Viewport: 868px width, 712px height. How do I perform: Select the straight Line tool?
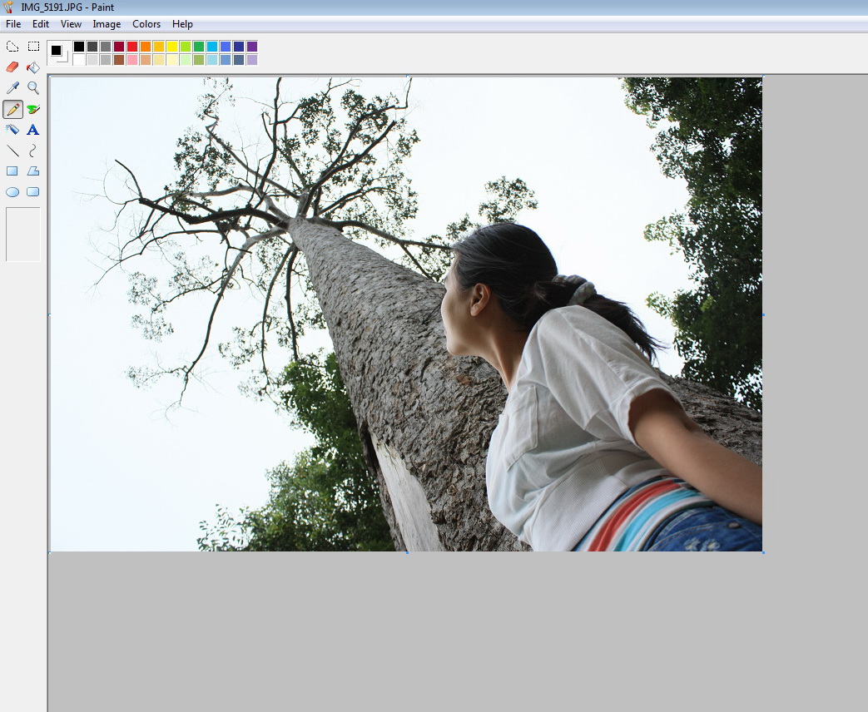[x=12, y=151]
